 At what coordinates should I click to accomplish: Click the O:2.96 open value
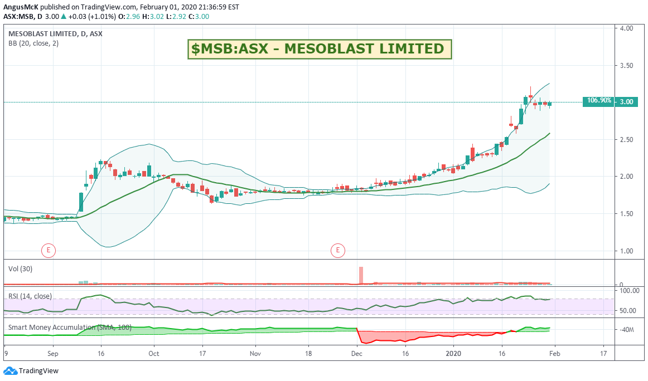[x=128, y=17]
